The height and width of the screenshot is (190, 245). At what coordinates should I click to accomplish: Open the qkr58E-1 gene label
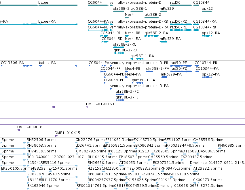pyautogui.click(x=139, y=9)
